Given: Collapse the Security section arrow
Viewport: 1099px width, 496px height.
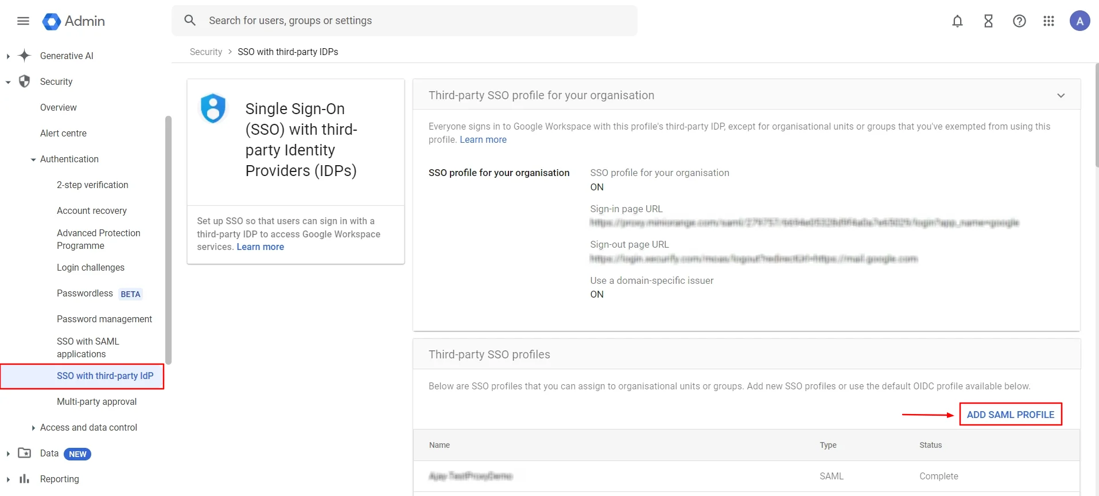Looking at the screenshot, I should [8, 82].
